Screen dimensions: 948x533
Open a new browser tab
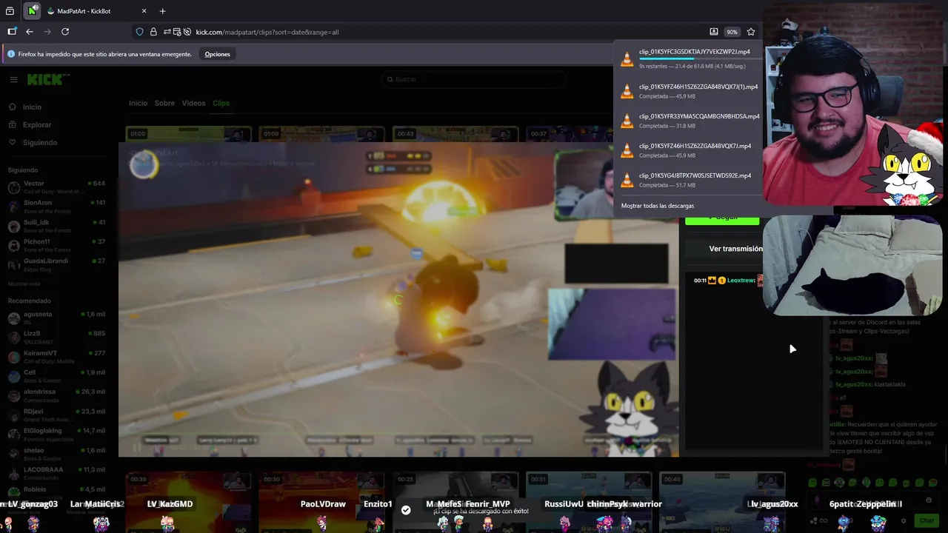coord(163,11)
